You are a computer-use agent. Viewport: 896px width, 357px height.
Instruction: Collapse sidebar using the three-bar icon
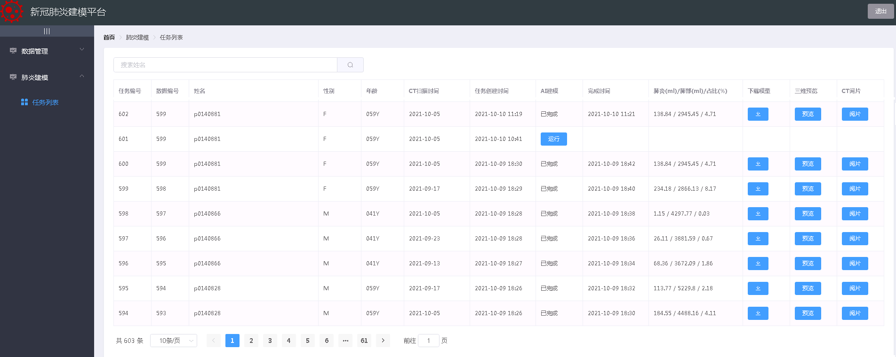[47, 31]
